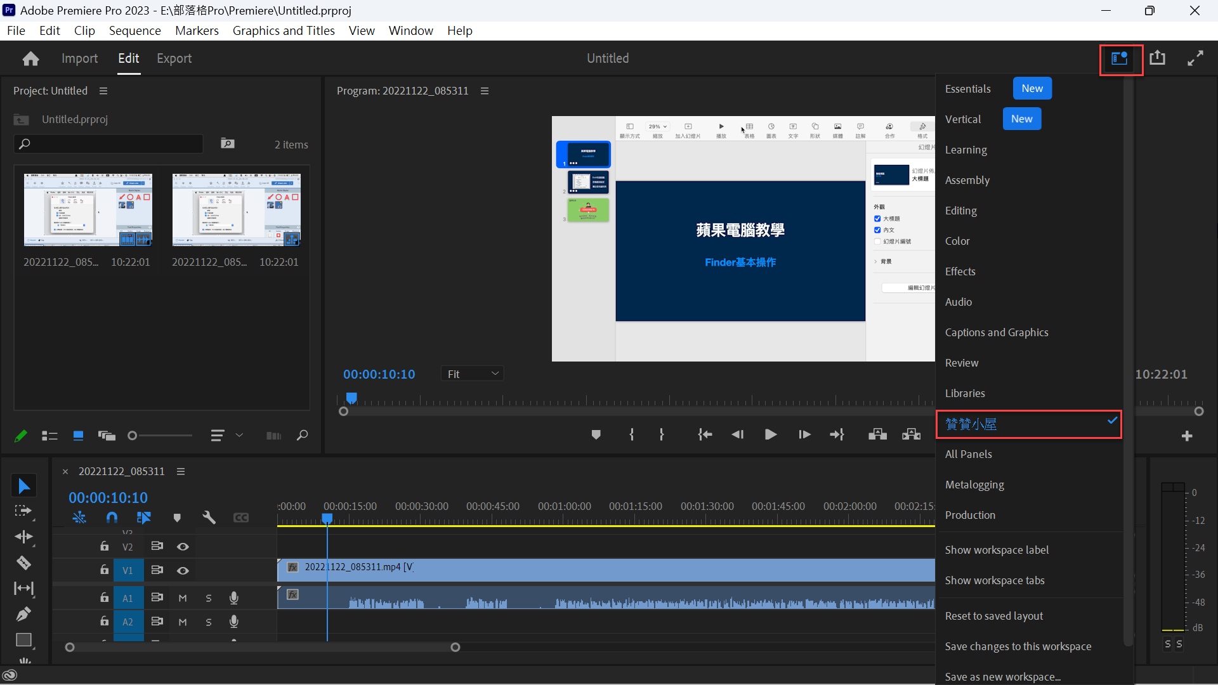1218x685 pixels.
Task: Select the Slip tool
Action: pyautogui.click(x=23, y=589)
